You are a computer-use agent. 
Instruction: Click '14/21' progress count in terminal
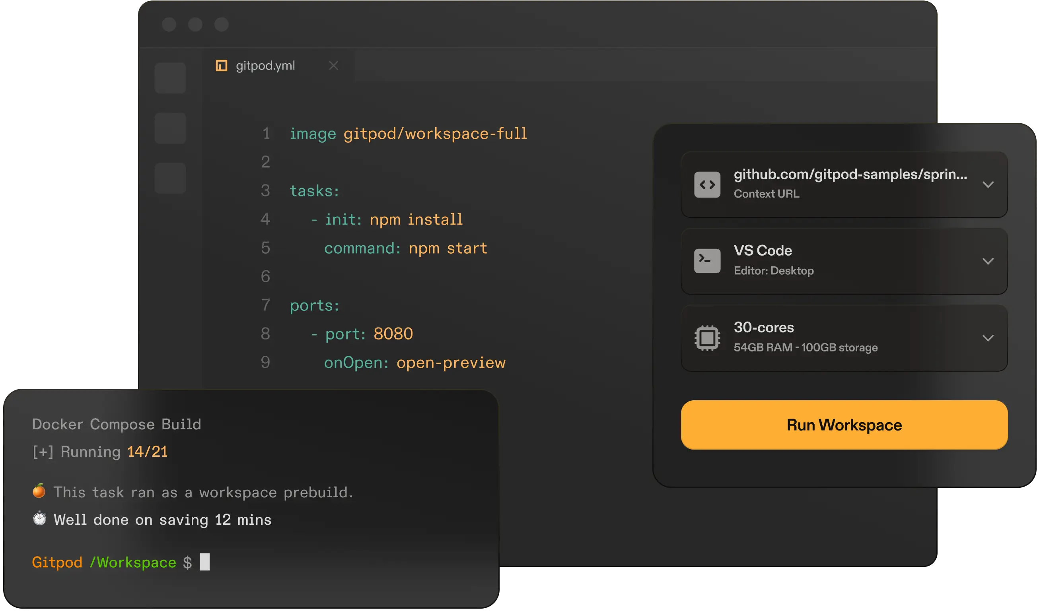point(148,452)
